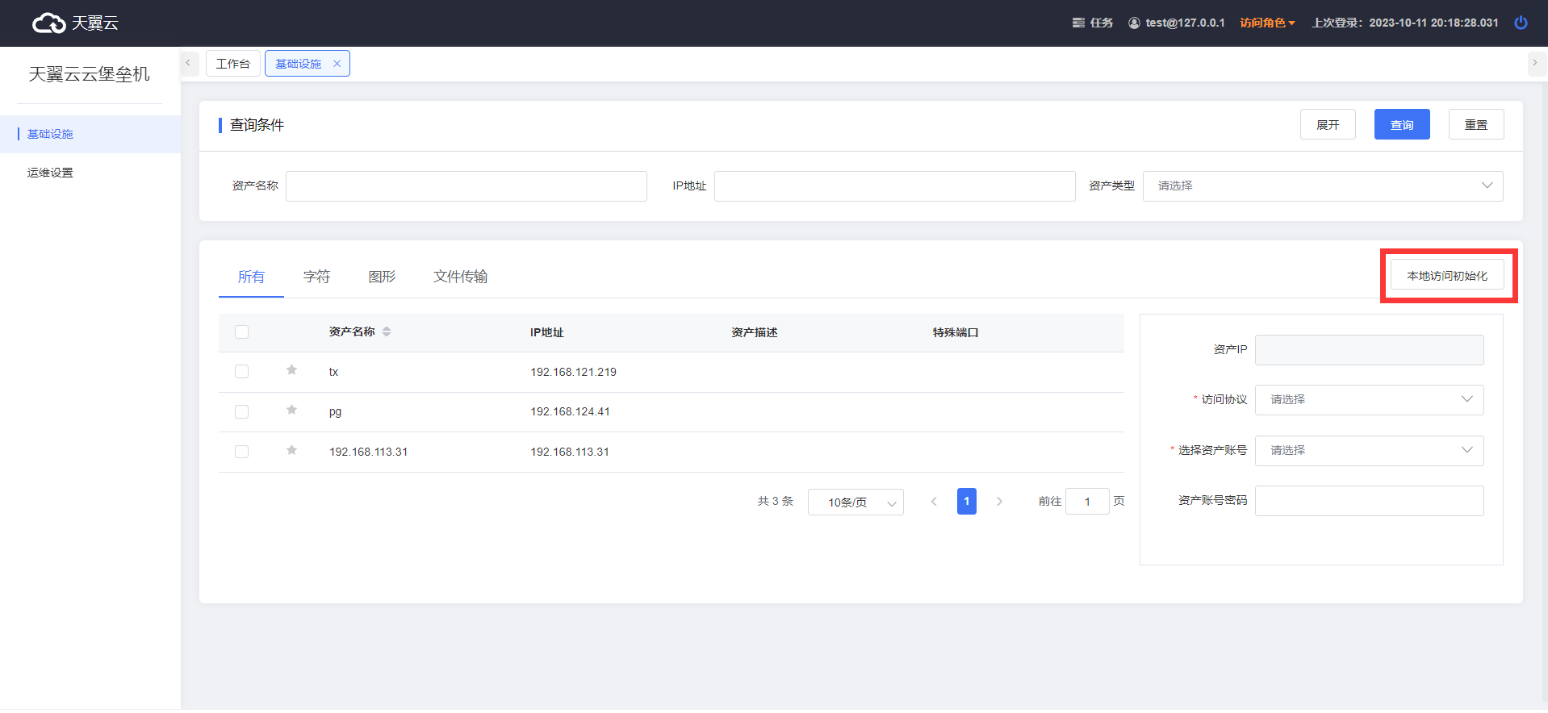Star the 192.168.113.31 asset row
The image size is (1548, 713).
pos(291,450)
